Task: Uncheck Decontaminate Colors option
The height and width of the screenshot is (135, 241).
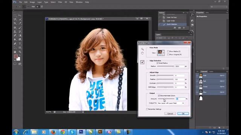Action: (x=159, y=96)
